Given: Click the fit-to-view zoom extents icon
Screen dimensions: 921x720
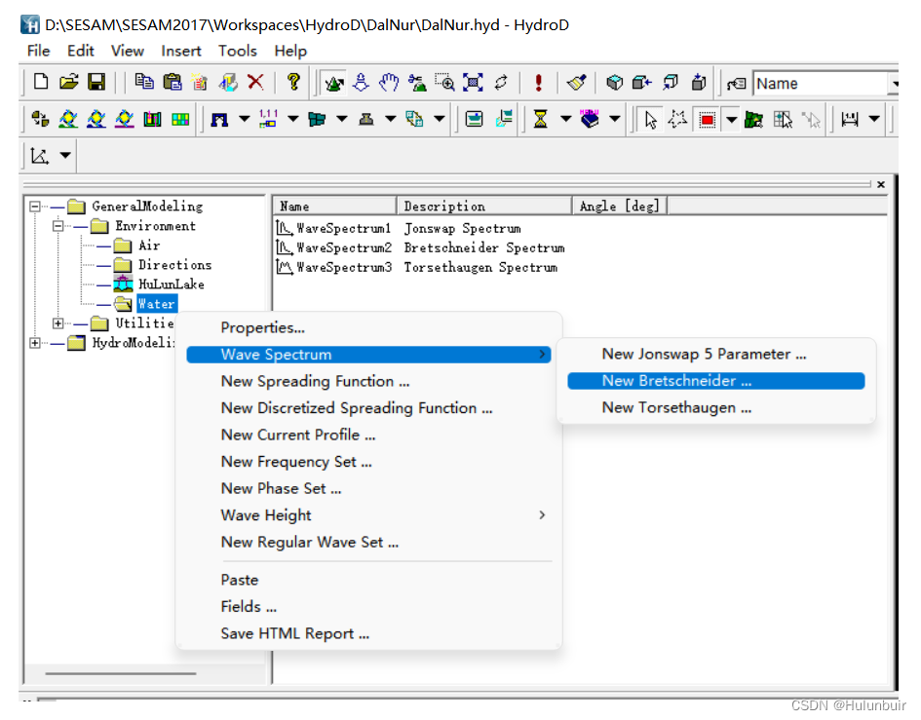Looking at the screenshot, I should (473, 83).
